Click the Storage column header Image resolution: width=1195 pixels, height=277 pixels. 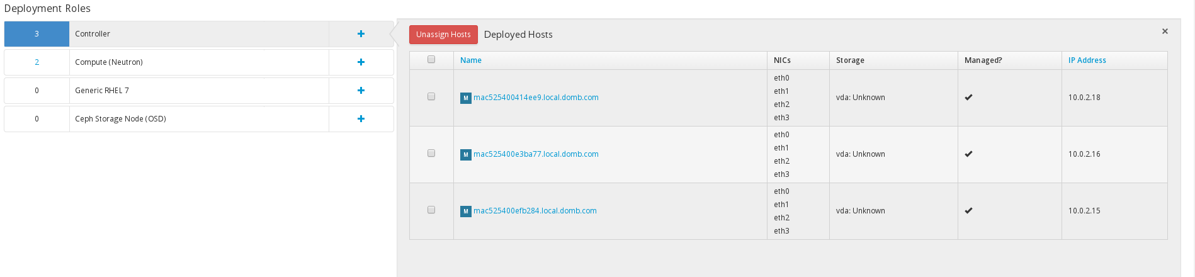tap(850, 60)
